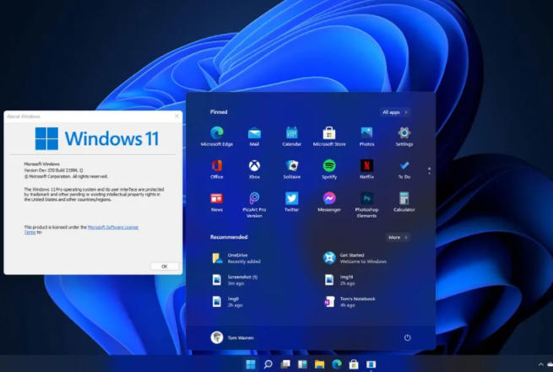Launch Edge from the taskbar

(x=337, y=364)
